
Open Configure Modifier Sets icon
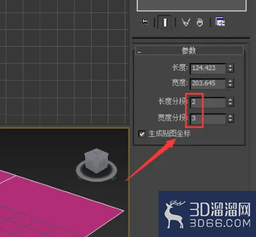(x=220, y=22)
